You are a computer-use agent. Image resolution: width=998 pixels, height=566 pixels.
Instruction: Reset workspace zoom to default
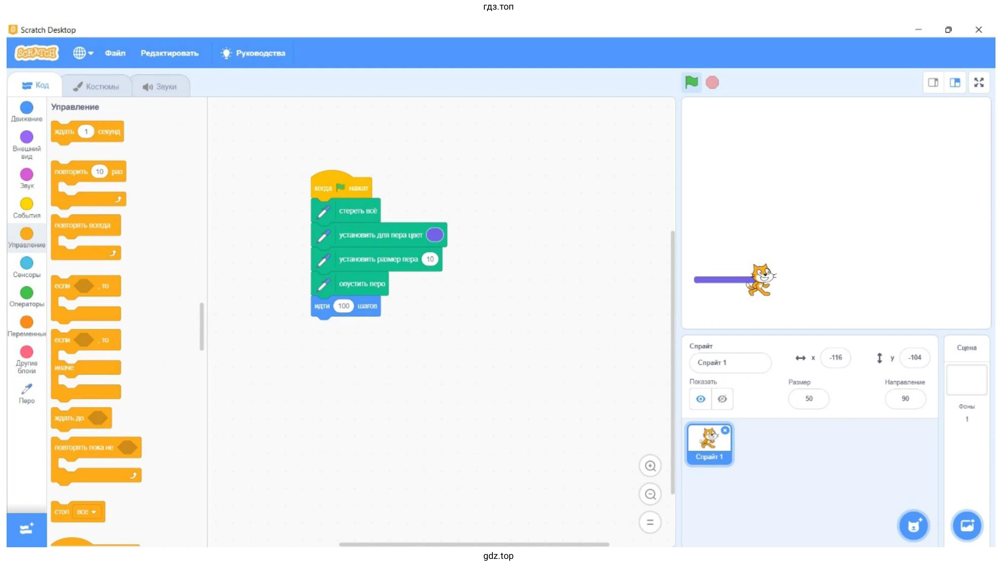point(650,522)
